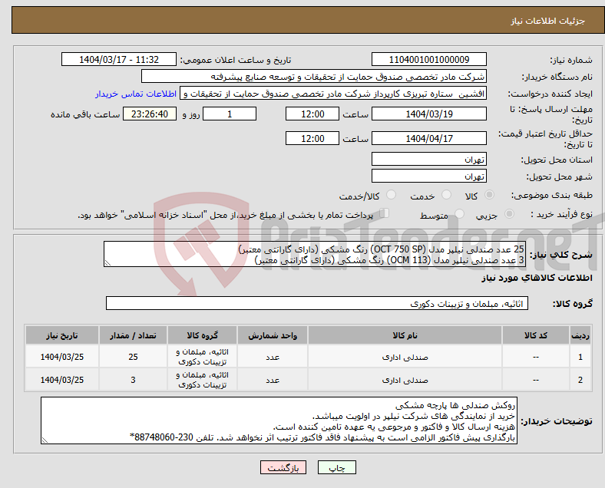Viewport: 605px width, 488px height.
Task: Click the buyer organization name field
Action: tap(314, 76)
